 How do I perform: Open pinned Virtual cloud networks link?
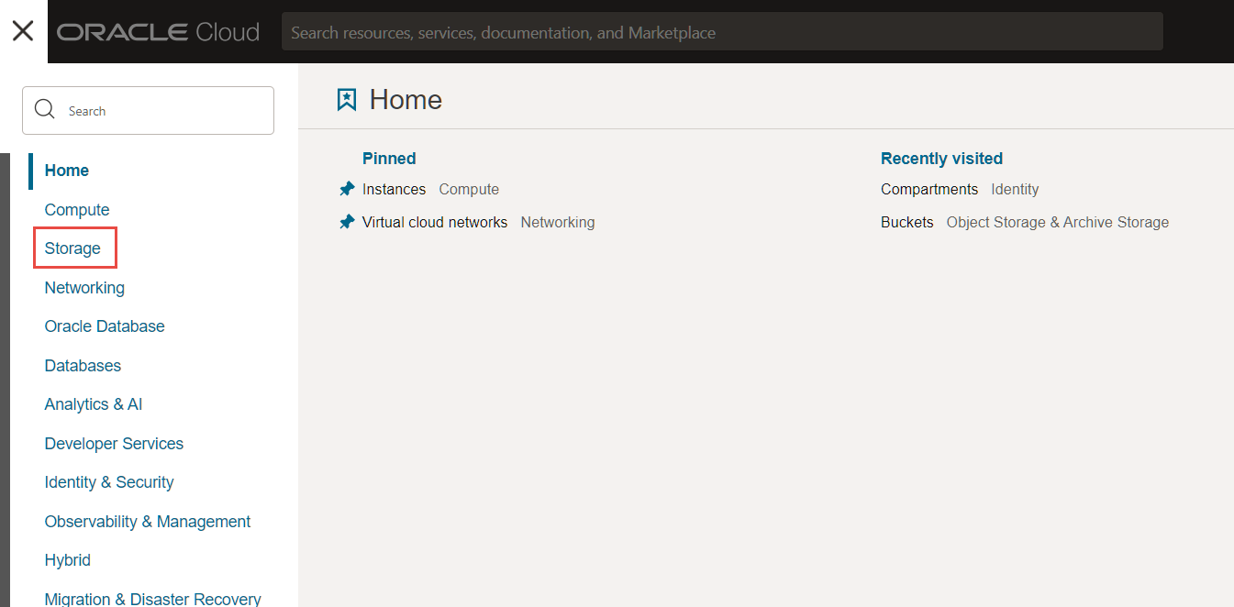435,222
